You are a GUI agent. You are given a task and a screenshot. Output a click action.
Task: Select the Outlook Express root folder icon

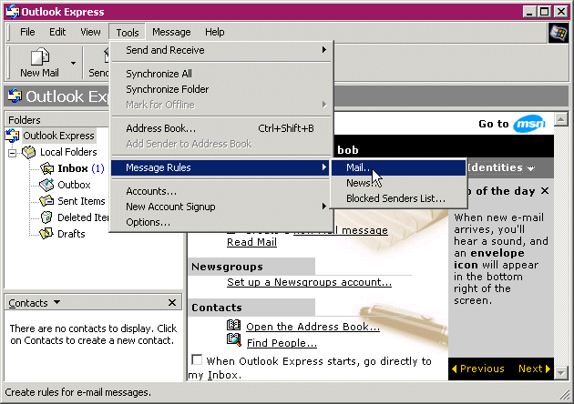[x=13, y=136]
